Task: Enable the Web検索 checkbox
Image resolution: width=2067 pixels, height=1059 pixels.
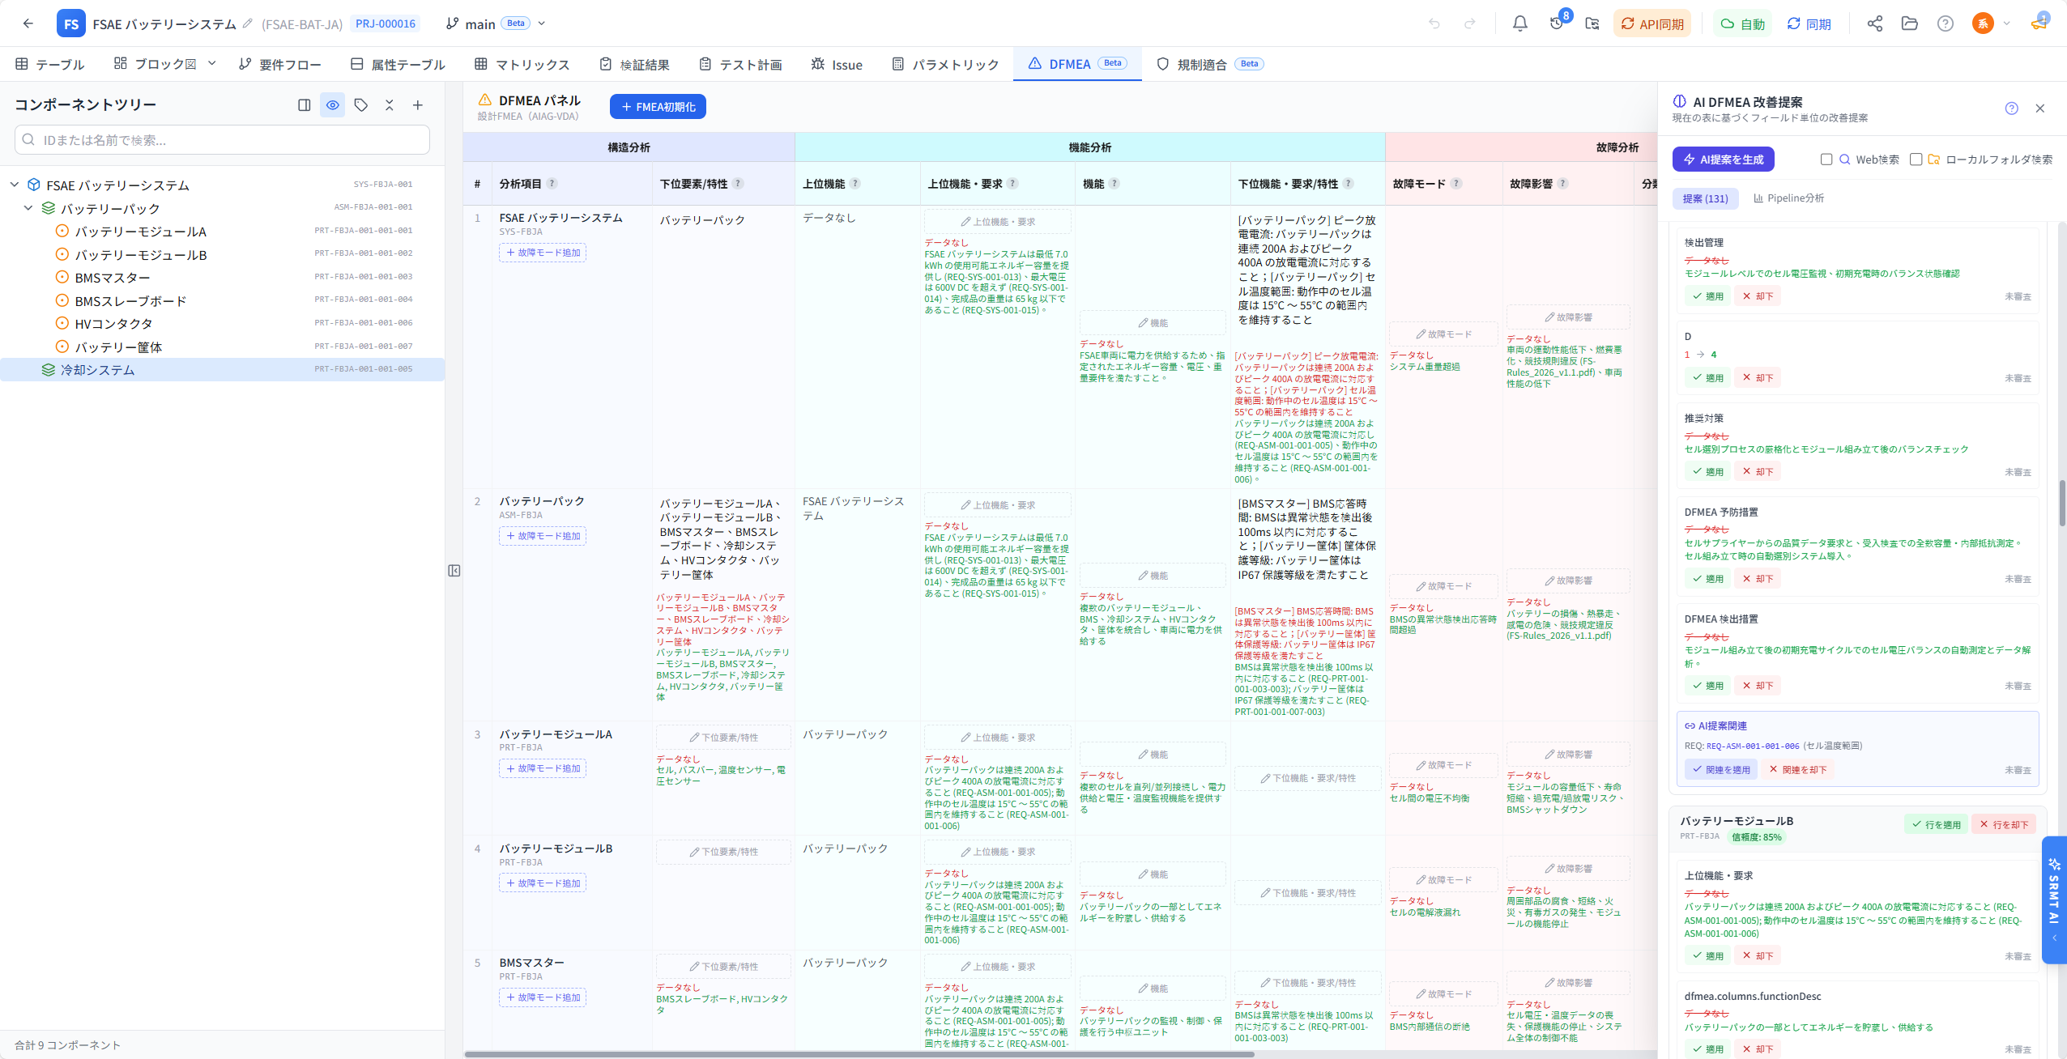Action: coord(1826,159)
